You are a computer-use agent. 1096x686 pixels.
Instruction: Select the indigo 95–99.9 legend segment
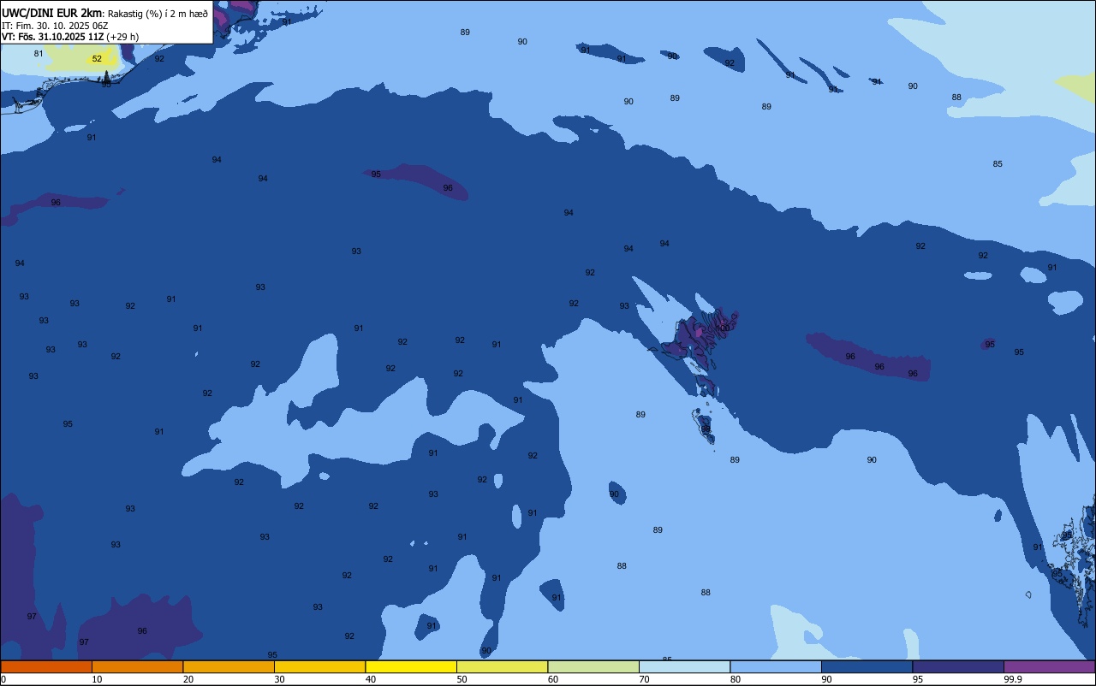coord(958,666)
